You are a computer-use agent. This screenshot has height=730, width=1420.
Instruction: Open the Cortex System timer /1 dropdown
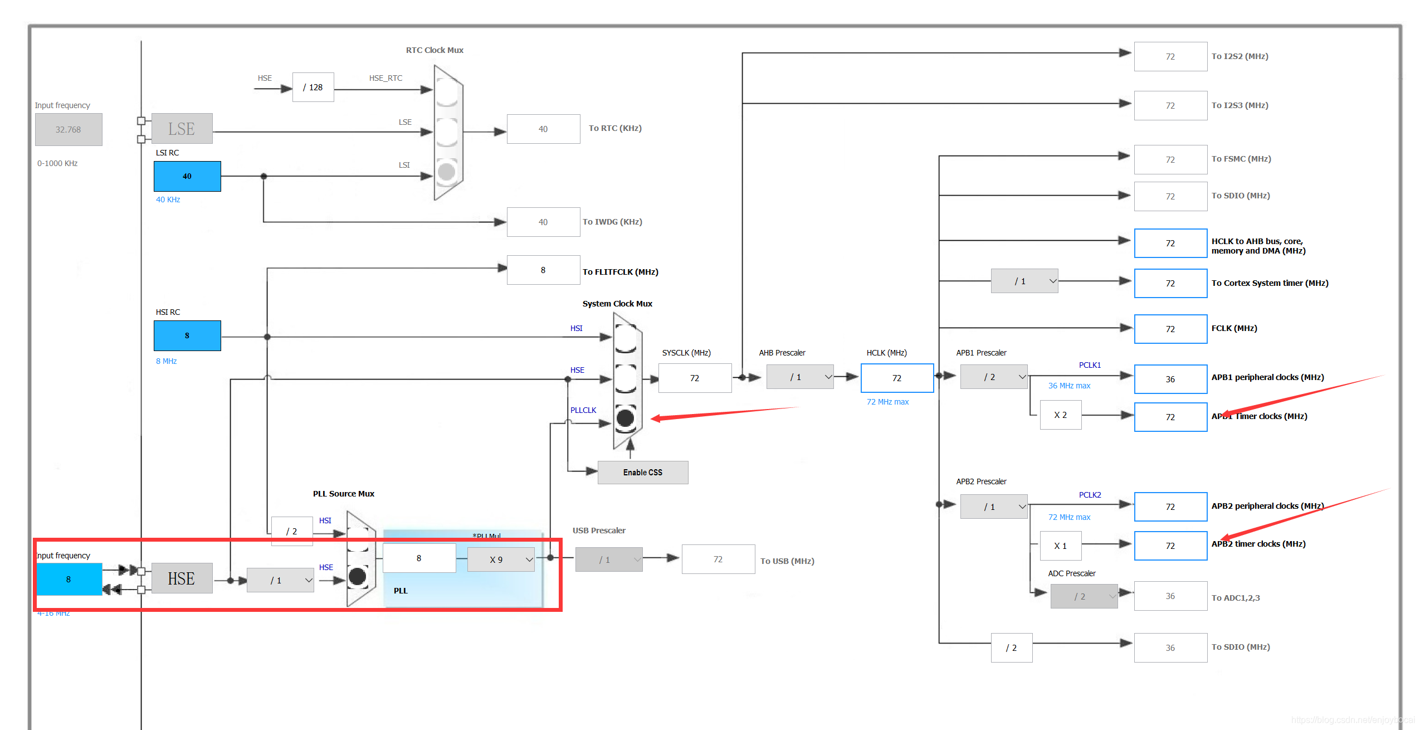point(1024,281)
